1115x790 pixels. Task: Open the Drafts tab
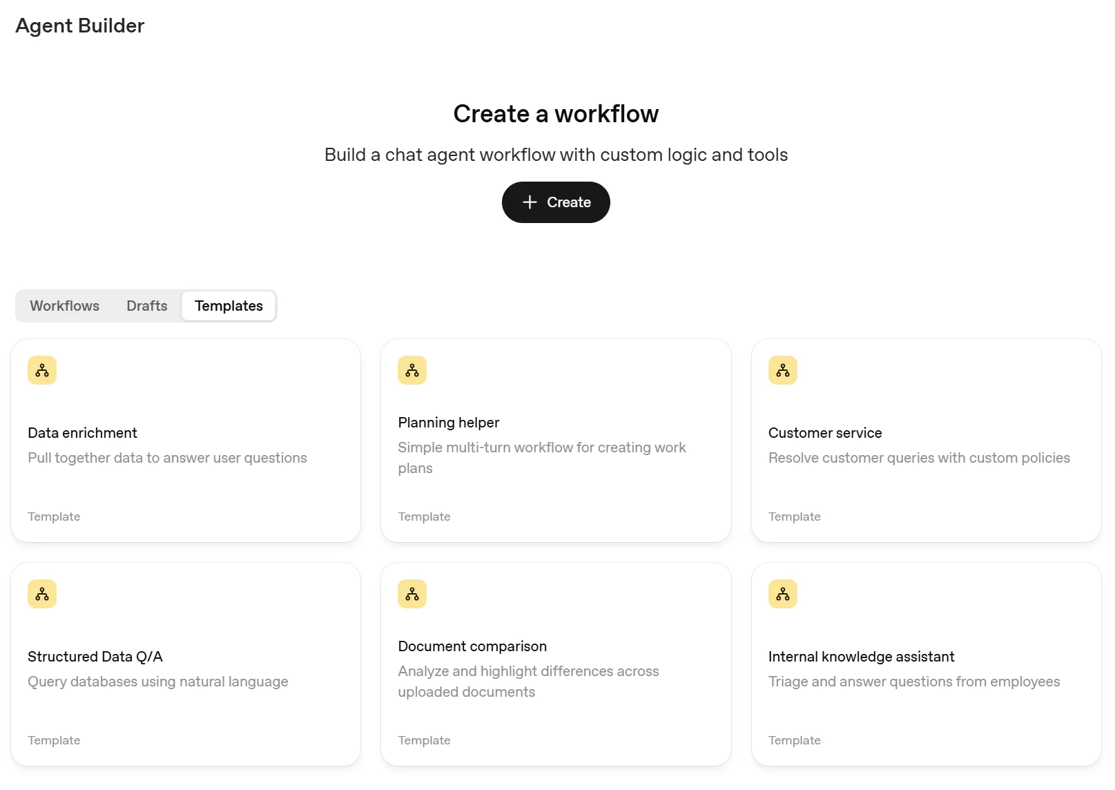pos(147,306)
